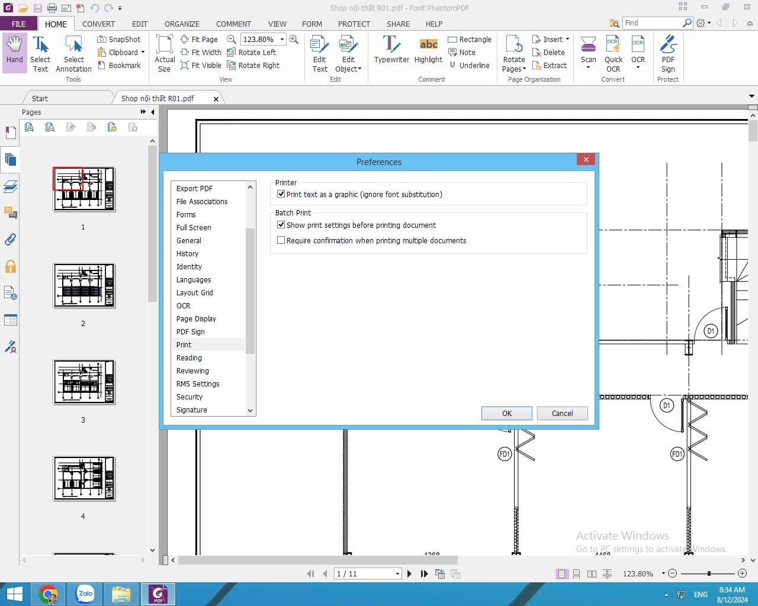This screenshot has height=606, width=758.
Task: Pick the Highlight tool
Action: click(428, 50)
